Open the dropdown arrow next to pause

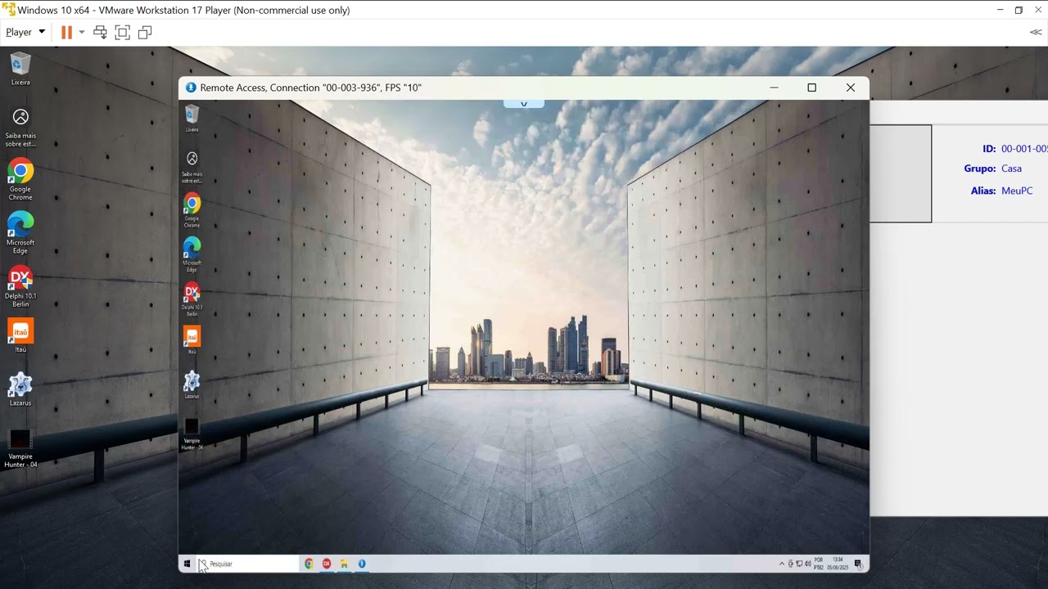click(81, 32)
